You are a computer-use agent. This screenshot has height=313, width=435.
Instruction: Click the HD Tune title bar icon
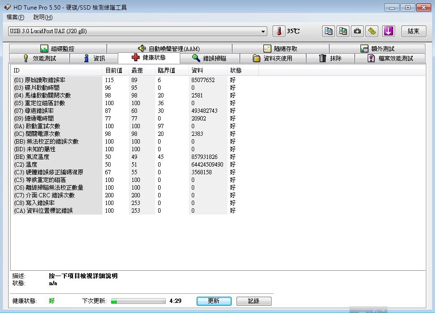(8, 7)
